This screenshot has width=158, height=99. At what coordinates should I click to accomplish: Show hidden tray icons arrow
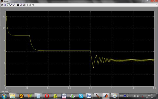tap(131, 96)
